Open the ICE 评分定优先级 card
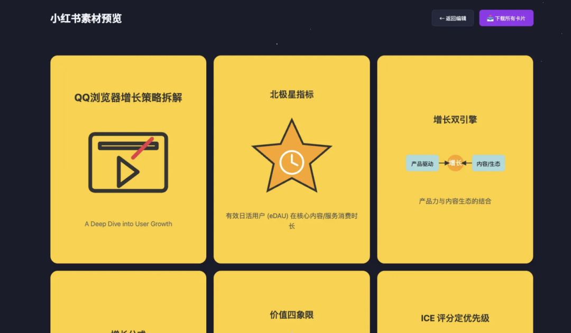Image resolution: width=571 pixels, height=333 pixels. click(x=455, y=302)
